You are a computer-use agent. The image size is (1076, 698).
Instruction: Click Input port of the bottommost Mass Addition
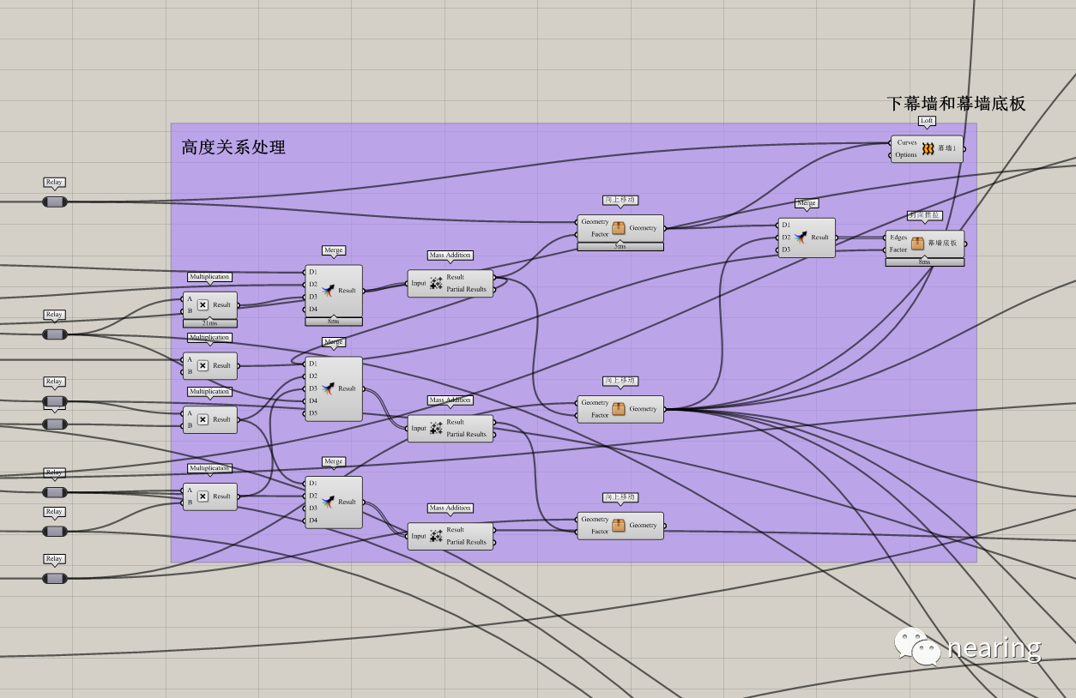pos(419,536)
